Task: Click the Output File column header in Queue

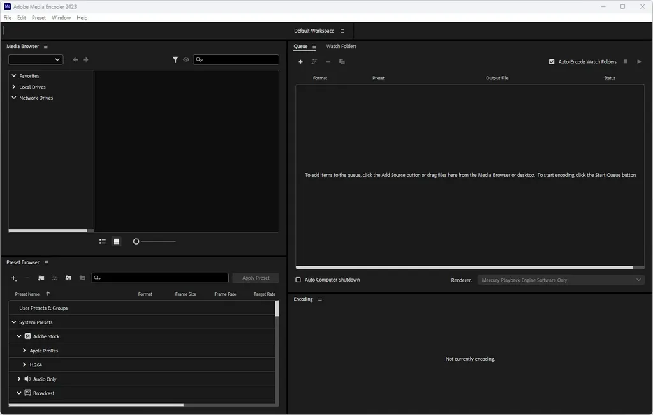Action: pyautogui.click(x=497, y=78)
